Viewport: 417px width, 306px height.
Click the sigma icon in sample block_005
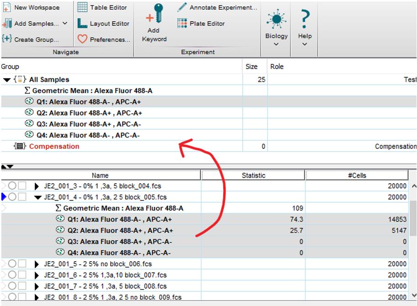click(58, 208)
